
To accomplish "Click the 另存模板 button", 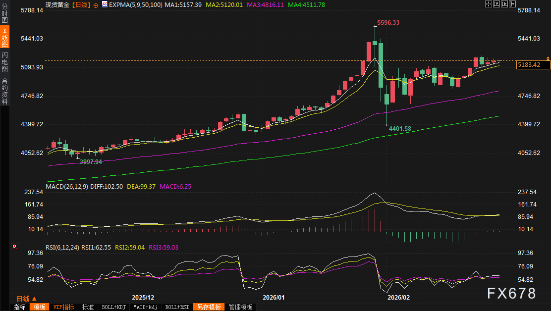I will click(x=209, y=307).
